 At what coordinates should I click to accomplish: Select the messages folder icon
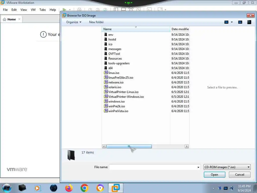point(106,49)
